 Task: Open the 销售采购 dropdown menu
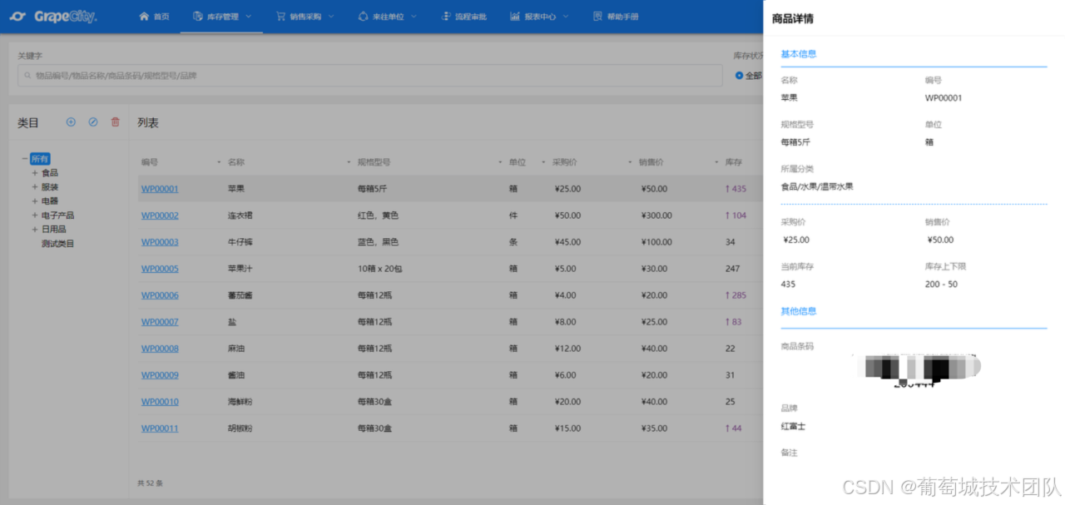click(305, 16)
